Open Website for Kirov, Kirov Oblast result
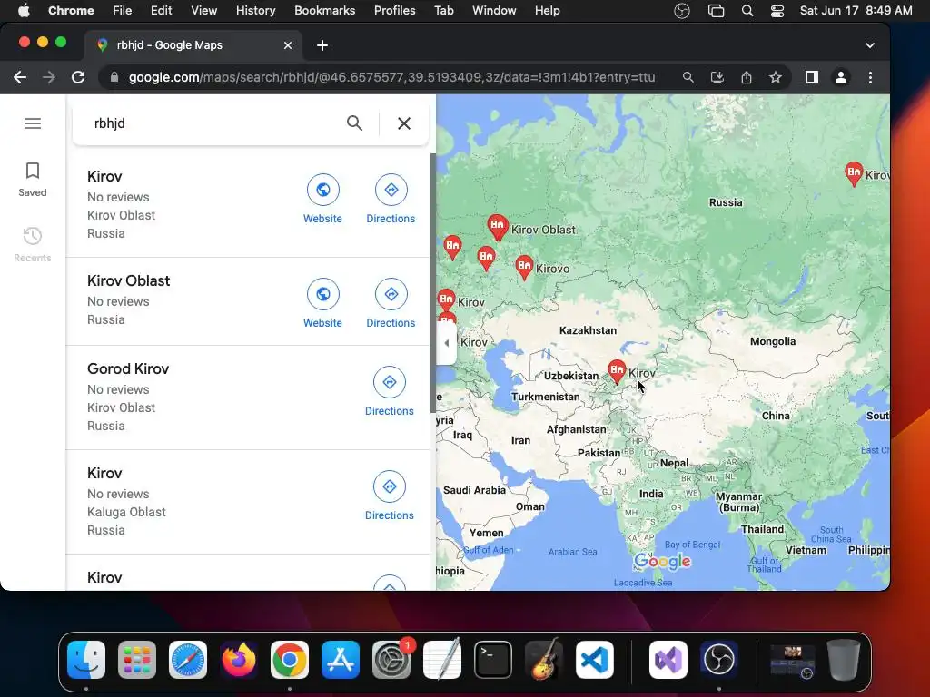Viewport: 930px width, 697px height. click(322, 199)
